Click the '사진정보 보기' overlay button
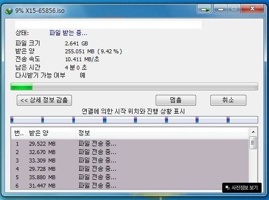This screenshot has height=200, width=269. pos(242,188)
